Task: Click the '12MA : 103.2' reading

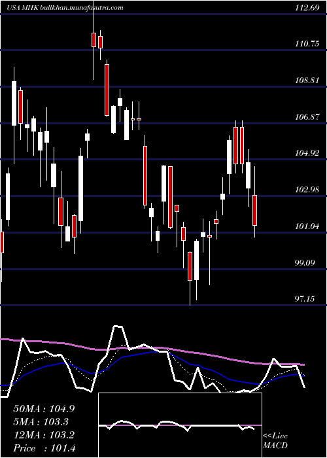Action: pyautogui.click(x=44, y=435)
